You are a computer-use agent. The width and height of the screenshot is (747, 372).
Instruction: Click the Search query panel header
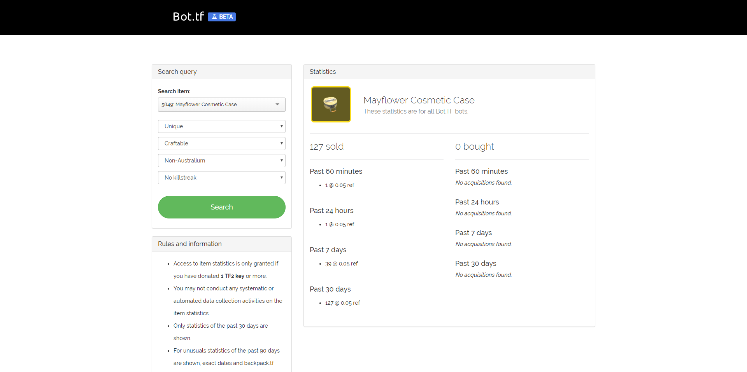click(x=222, y=72)
